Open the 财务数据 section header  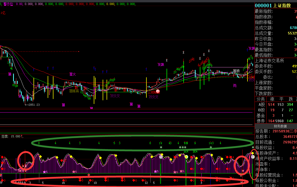point(280,126)
